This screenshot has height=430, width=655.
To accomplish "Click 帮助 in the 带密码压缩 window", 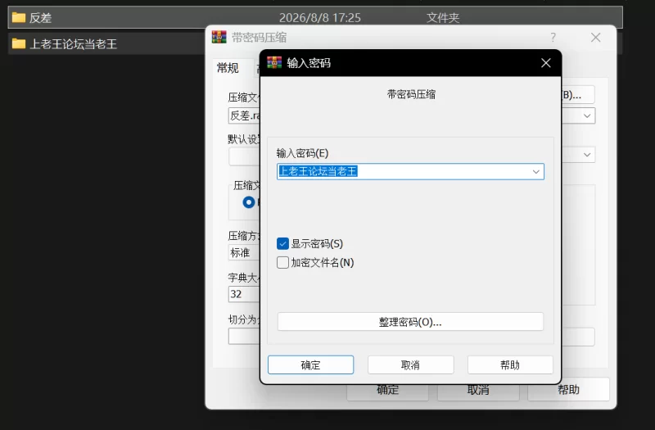I will click(568, 390).
